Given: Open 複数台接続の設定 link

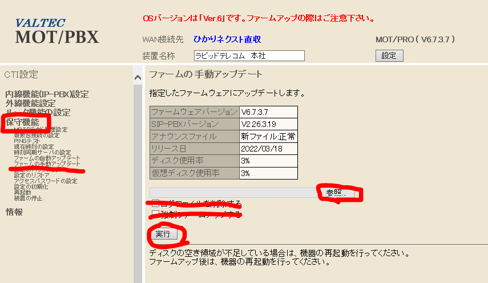Looking at the screenshot, I should [37, 135].
